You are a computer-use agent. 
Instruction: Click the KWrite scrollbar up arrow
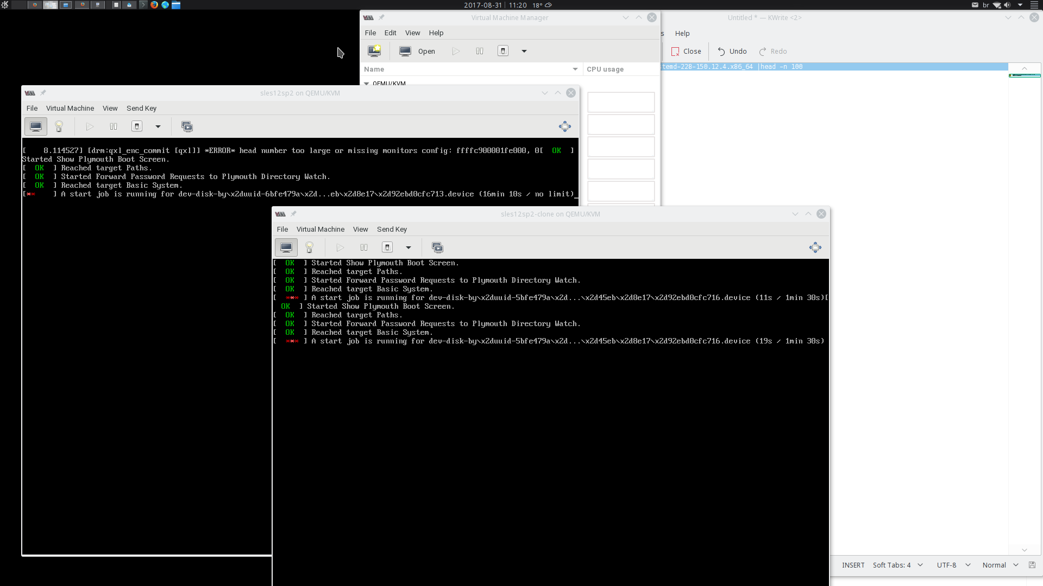pyautogui.click(x=1025, y=68)
